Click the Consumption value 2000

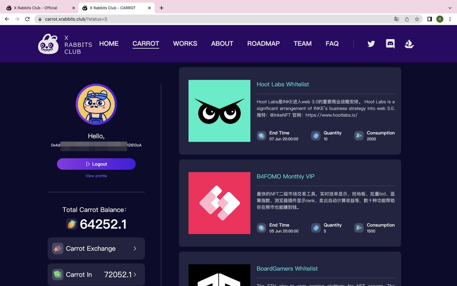click(371, 139)
